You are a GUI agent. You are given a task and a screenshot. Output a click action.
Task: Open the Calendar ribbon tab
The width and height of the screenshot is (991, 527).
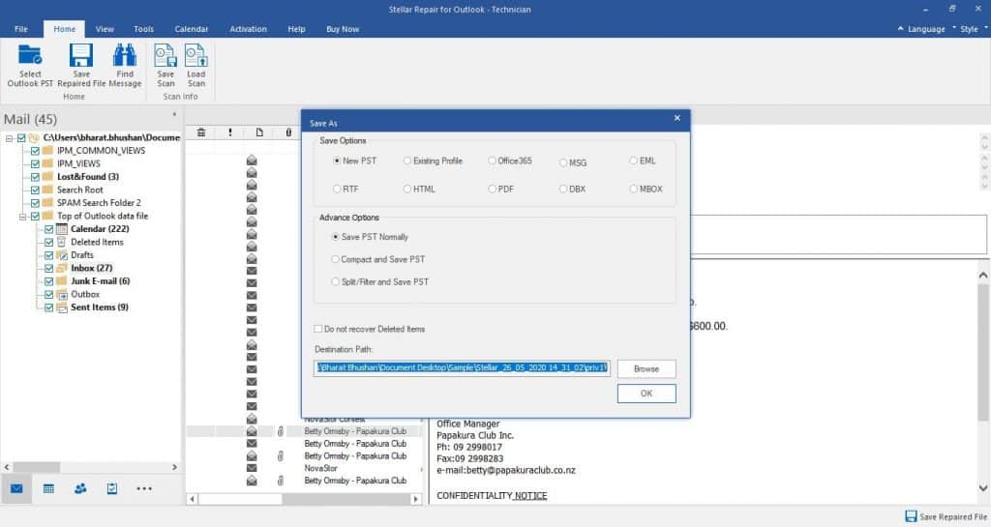tap(192, 29)
